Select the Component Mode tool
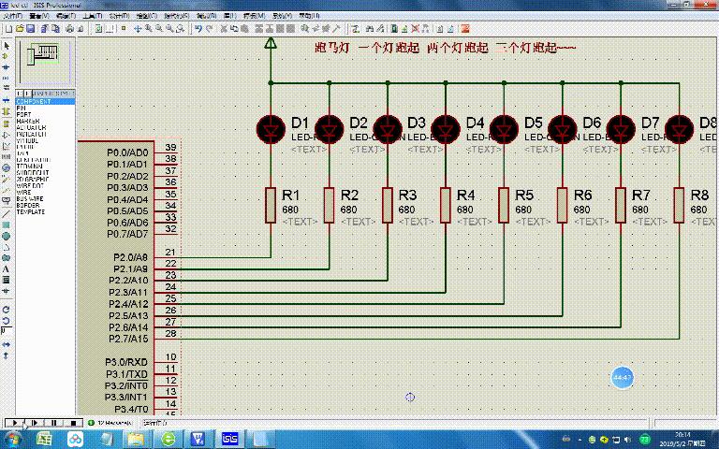719x449 pixels. 6,56
